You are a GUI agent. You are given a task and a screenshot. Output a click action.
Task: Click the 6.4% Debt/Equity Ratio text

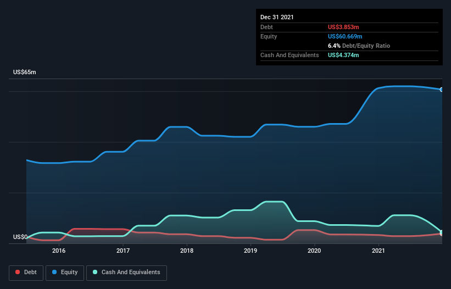(359, 46)
